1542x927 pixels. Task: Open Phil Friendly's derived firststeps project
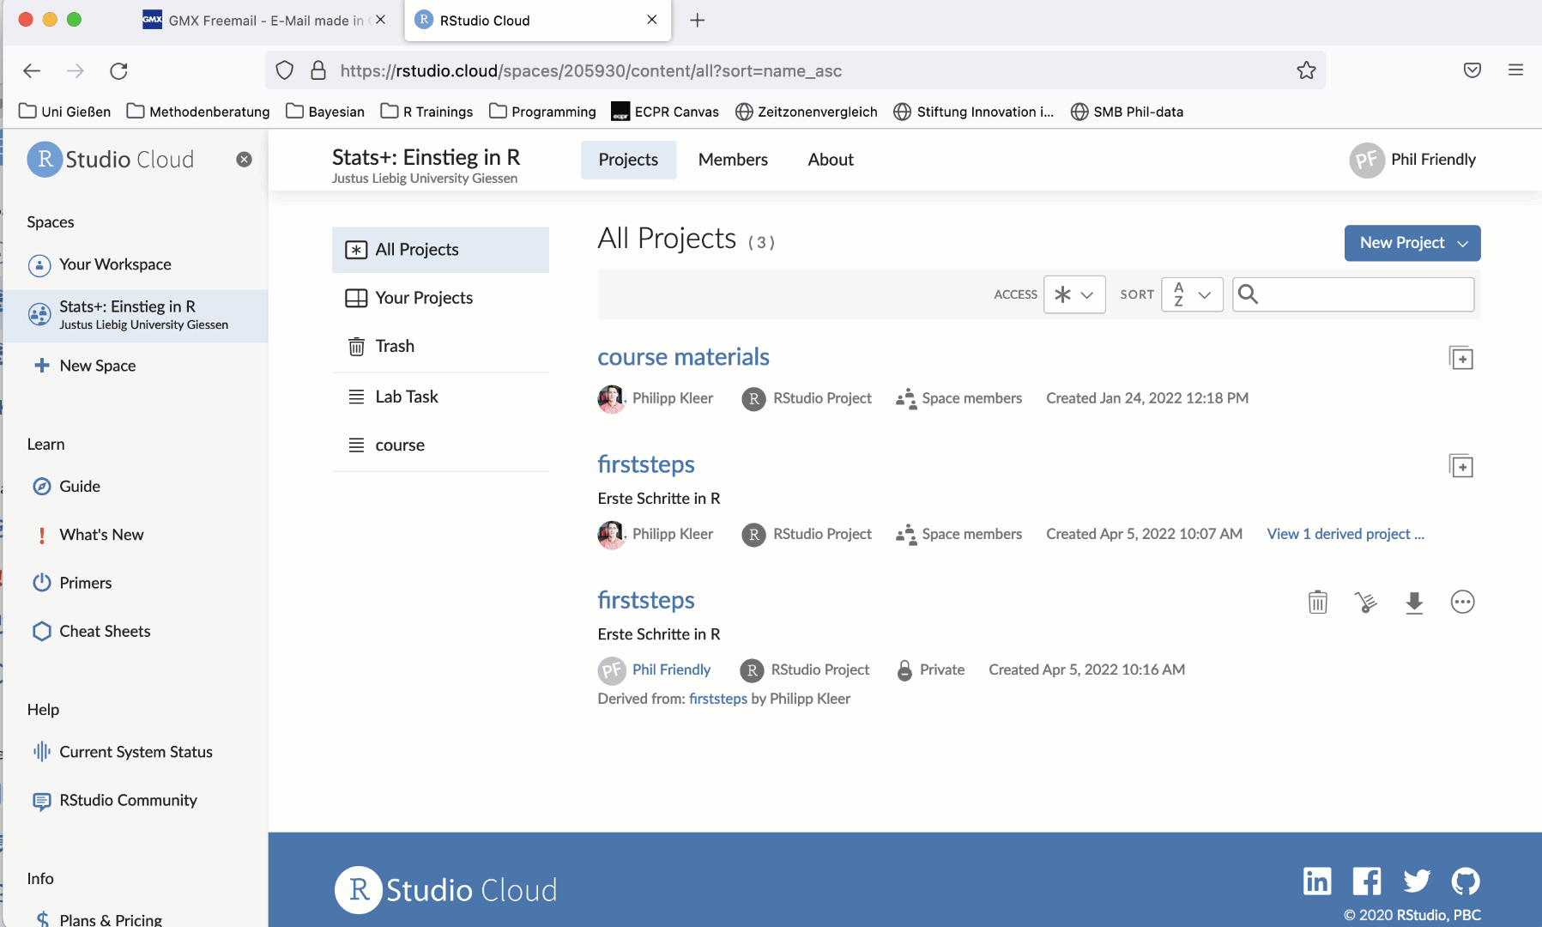pyautogui.click(x=646, y=600)
